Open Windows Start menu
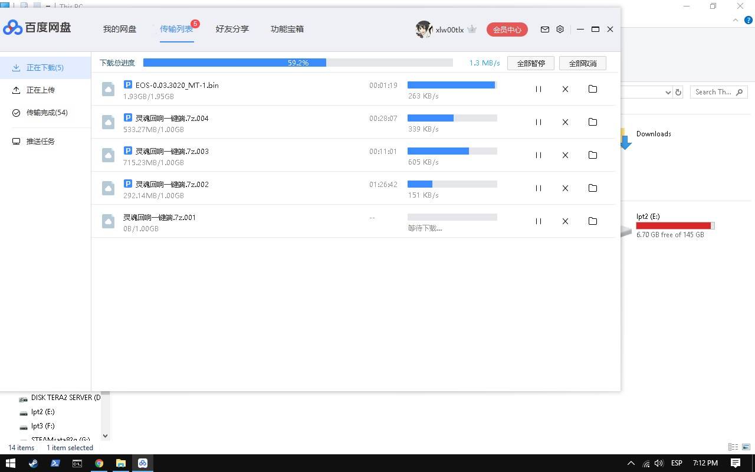The height and width of the screenshot is (472, 755). [11, 463]
